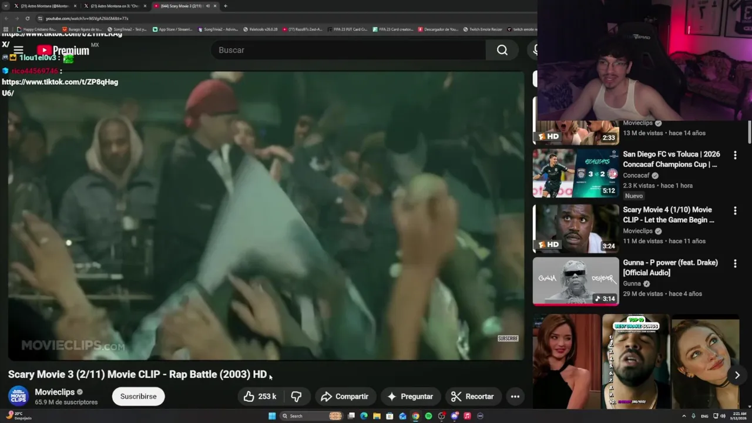Open a new browser tab

pyautogui.click(x=226, y=6)
